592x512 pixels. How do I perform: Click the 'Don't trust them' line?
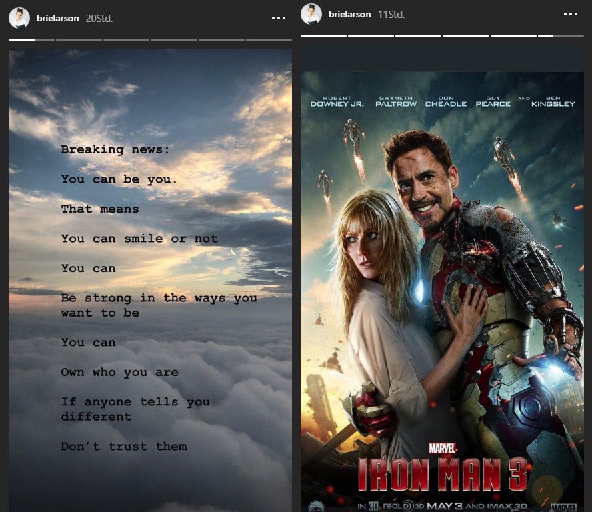(124, 446)
